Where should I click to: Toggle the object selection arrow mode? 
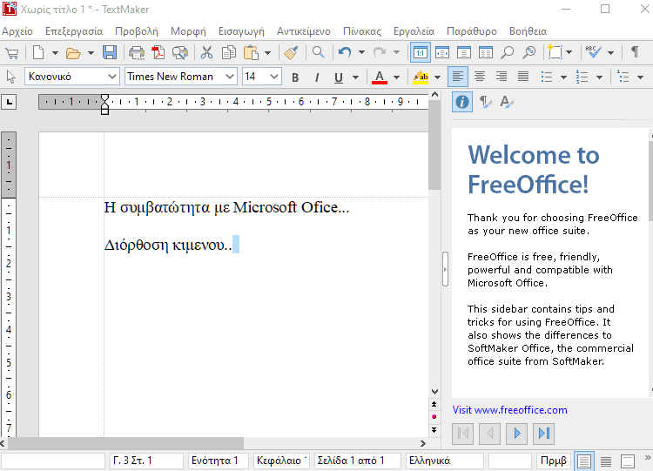11,77
